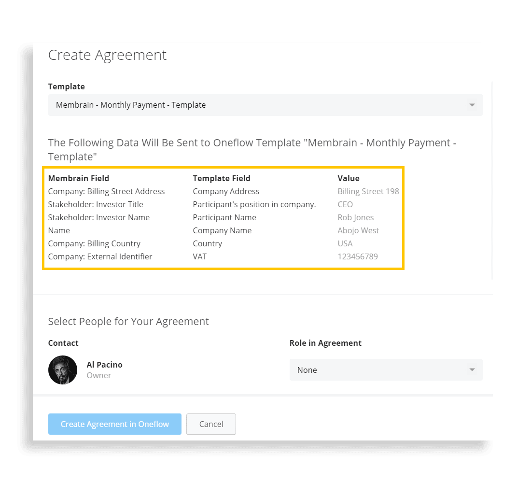This screenshot has width=531, height=483.
Task: Click the Owner label under Al Pacino
Action: 99,376
